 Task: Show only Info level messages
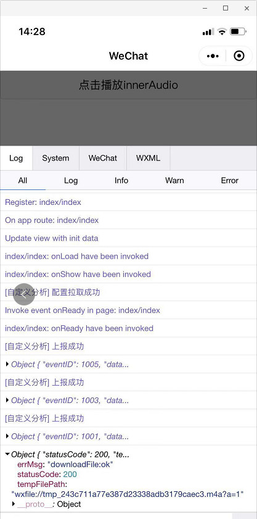[x=121, y=180]
